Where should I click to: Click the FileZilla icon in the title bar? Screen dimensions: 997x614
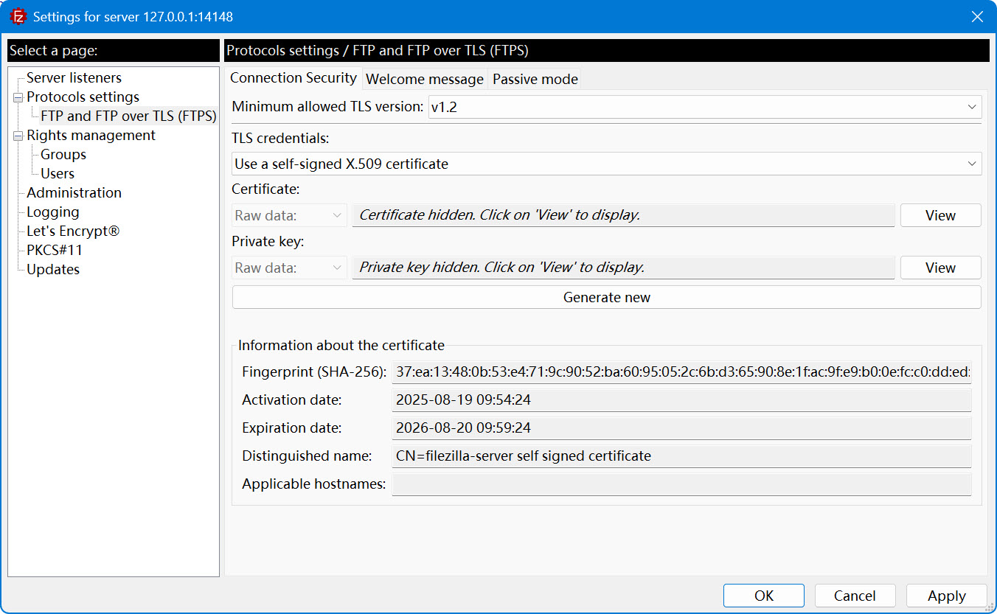click(x=18, y=16)
